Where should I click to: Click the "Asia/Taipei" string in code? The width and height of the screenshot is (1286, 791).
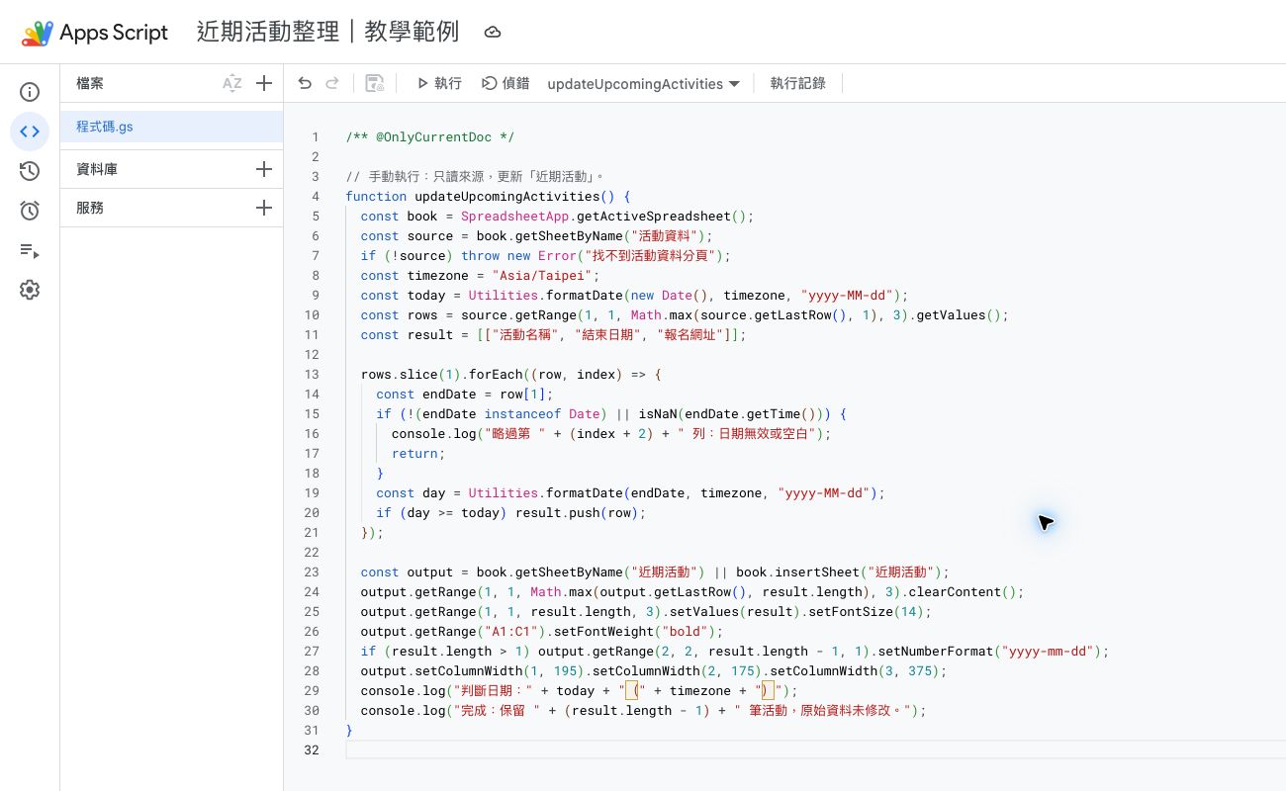542,275
